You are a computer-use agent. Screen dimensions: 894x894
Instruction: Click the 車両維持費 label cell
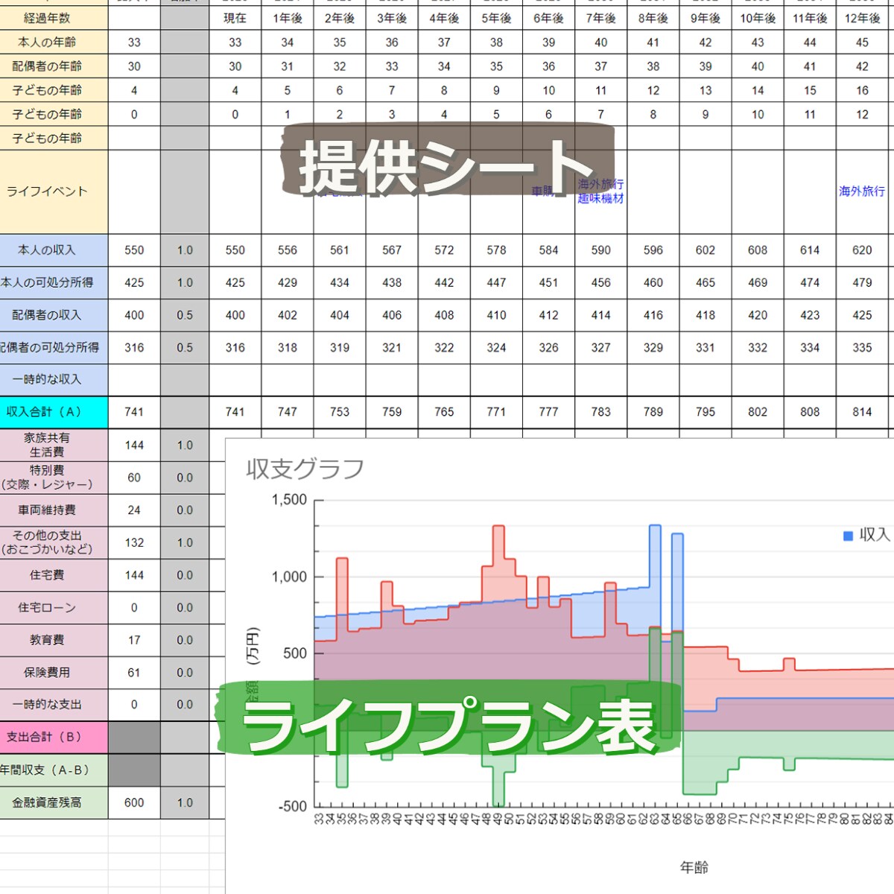[54, 510]
